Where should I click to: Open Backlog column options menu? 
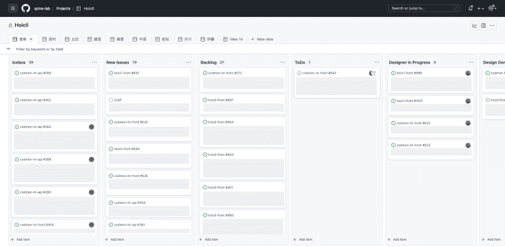point(283,62)
